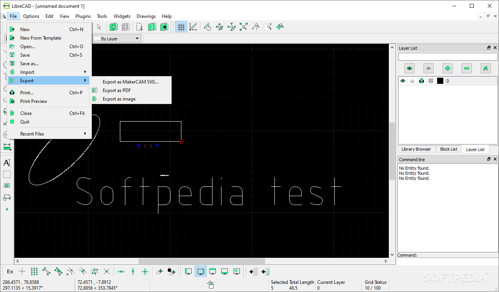Viewport: 499px width, 292px height.
Task: Close the Command line panel
Action: tap(495, 159)
